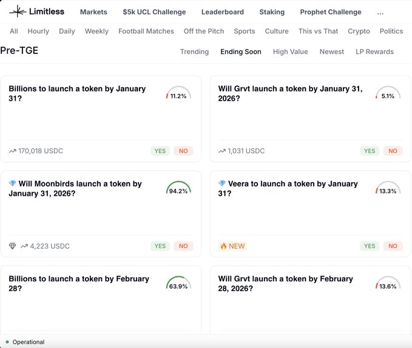Click YES on Billions January 31 market
This screenshot has height=348, width=412.
click(160, 151)
